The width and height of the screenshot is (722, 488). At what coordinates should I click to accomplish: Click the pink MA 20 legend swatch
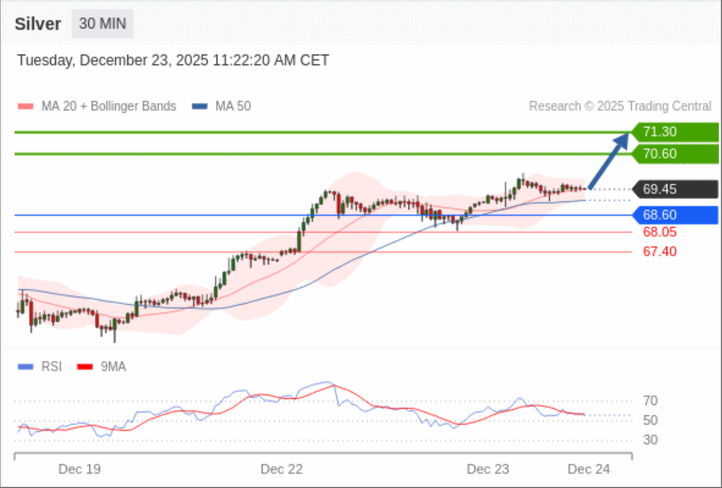(25, 106)
